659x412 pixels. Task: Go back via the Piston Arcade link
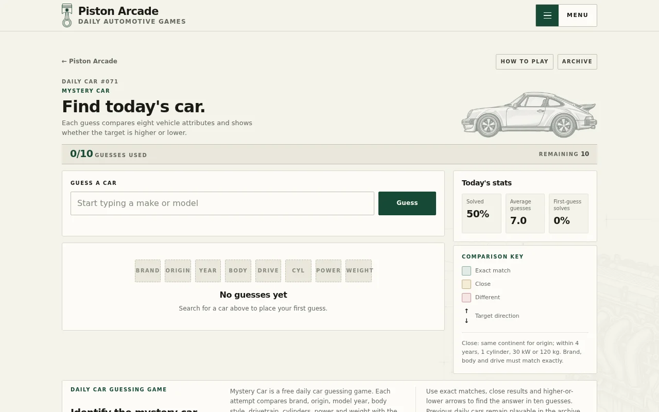click(90, 61)
